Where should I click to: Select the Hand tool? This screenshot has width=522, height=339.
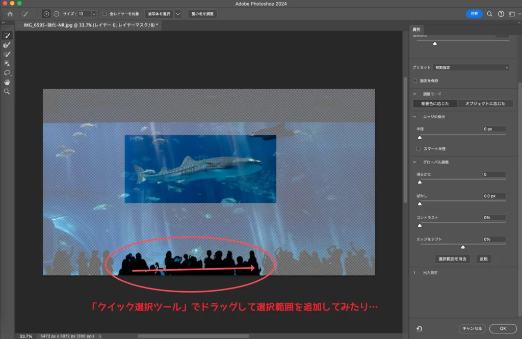click(7, 82)
